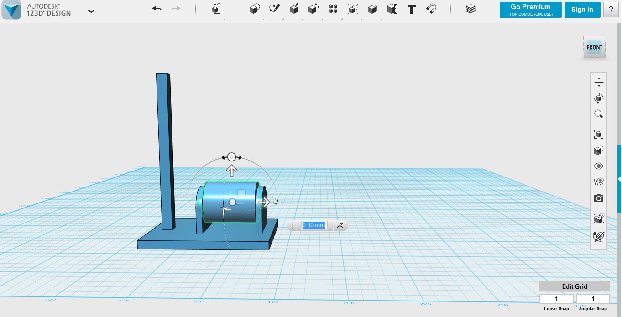Open the Primitives tool menu
622x317 pixels.
pos(255,9)
